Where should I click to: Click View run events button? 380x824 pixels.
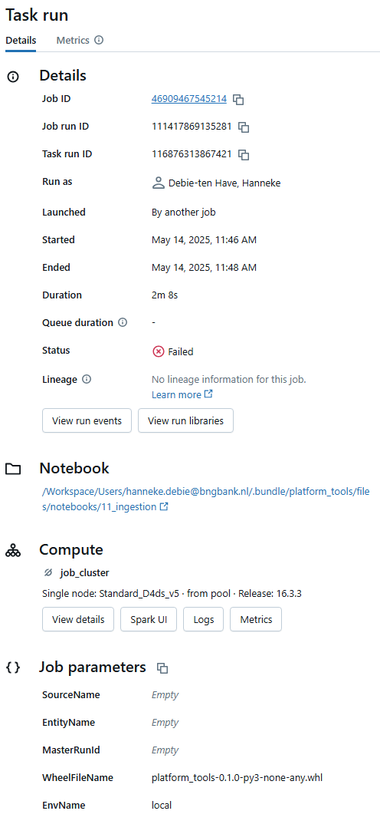click(87, 421)
